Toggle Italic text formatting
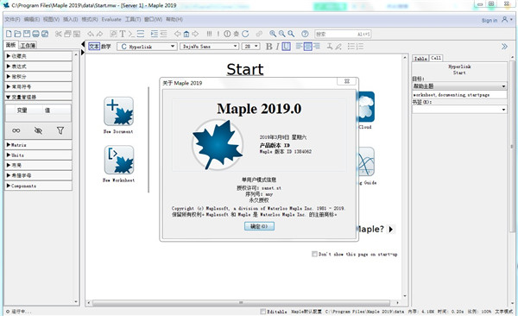Viewport: 518px width, 316px height. click(x=277, y=47)
